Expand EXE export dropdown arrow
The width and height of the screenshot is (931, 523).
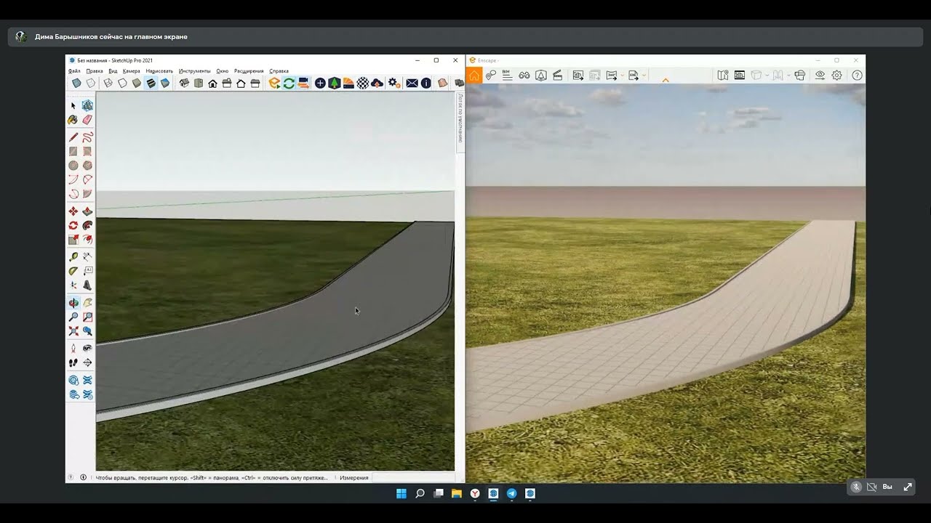tap(644, 76)
